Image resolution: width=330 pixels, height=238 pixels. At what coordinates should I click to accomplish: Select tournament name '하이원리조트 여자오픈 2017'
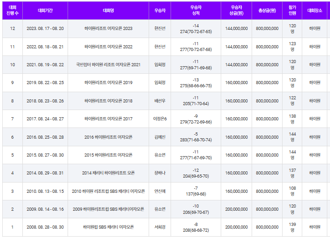(x=108, y=119)
